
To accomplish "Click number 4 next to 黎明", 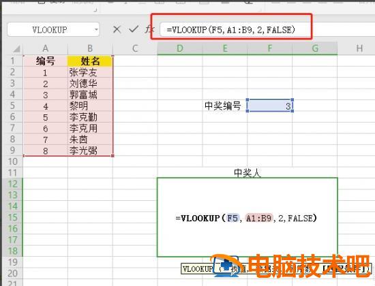I will (x=46, y=106).
